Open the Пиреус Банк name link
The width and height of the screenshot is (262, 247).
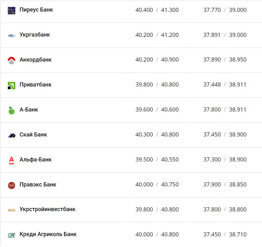tap(36, 10)
